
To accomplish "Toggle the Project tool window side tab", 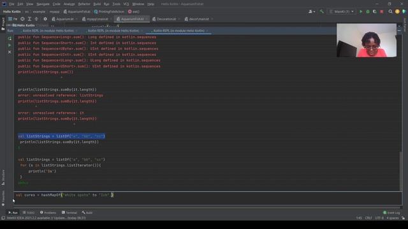I will coord(3,24).
